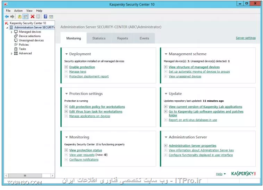The width and height of the screenshot is (263, 190).
Task: Expand the Managed devices tree node
Action: click(x=11, y=32)
